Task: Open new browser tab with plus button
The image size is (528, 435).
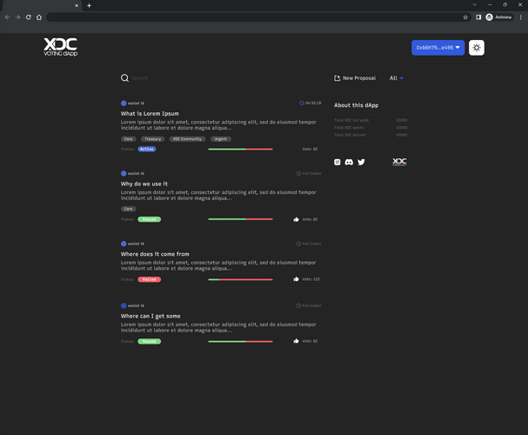Action: (x=89, y=5)
